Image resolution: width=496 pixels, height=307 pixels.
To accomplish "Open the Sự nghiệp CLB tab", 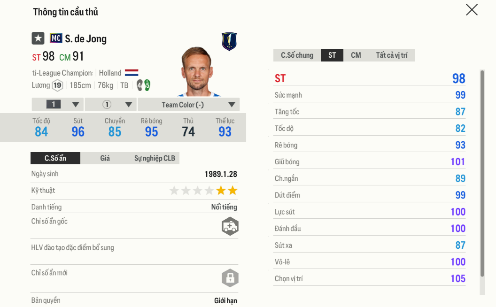I will point(155,158).
